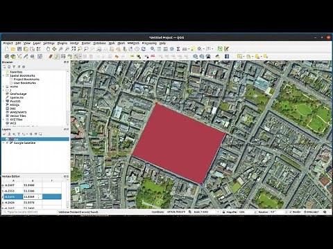333x249 pixels.
Task: Click the Save Layer Edits icon
Action: tap(63, 57)
